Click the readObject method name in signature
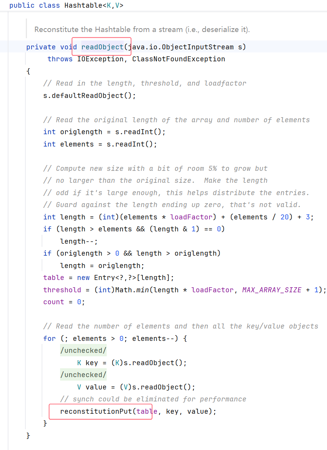Viewport: 327px width, 450px height. tap(102, 47)
